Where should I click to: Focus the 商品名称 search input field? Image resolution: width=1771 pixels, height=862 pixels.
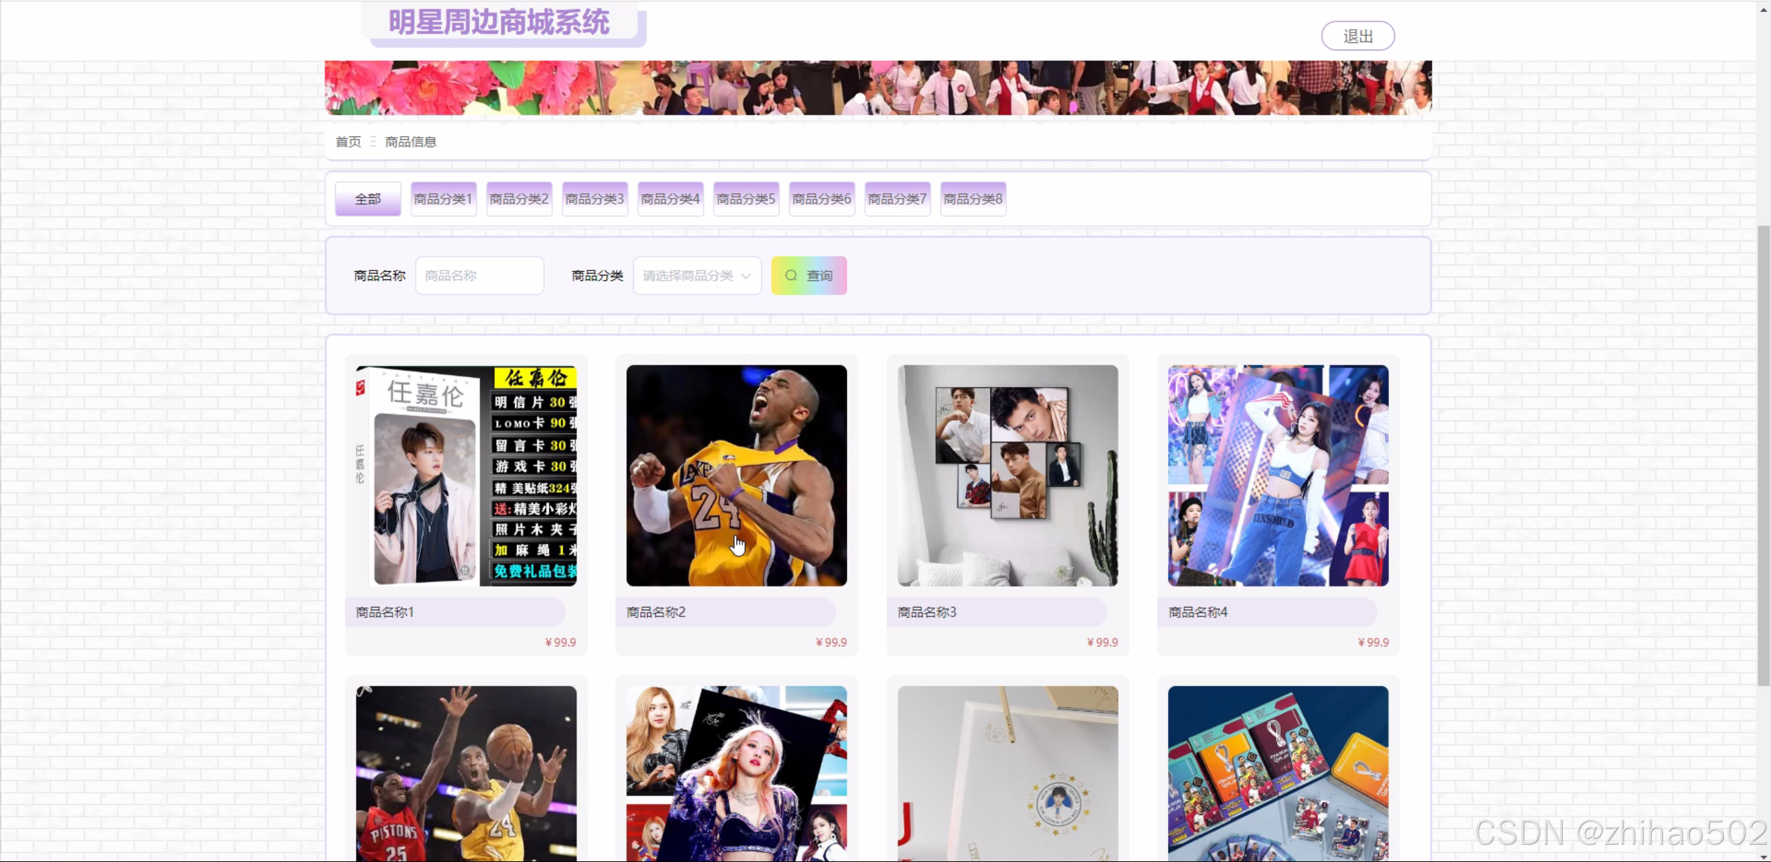[x=479, y=275]
